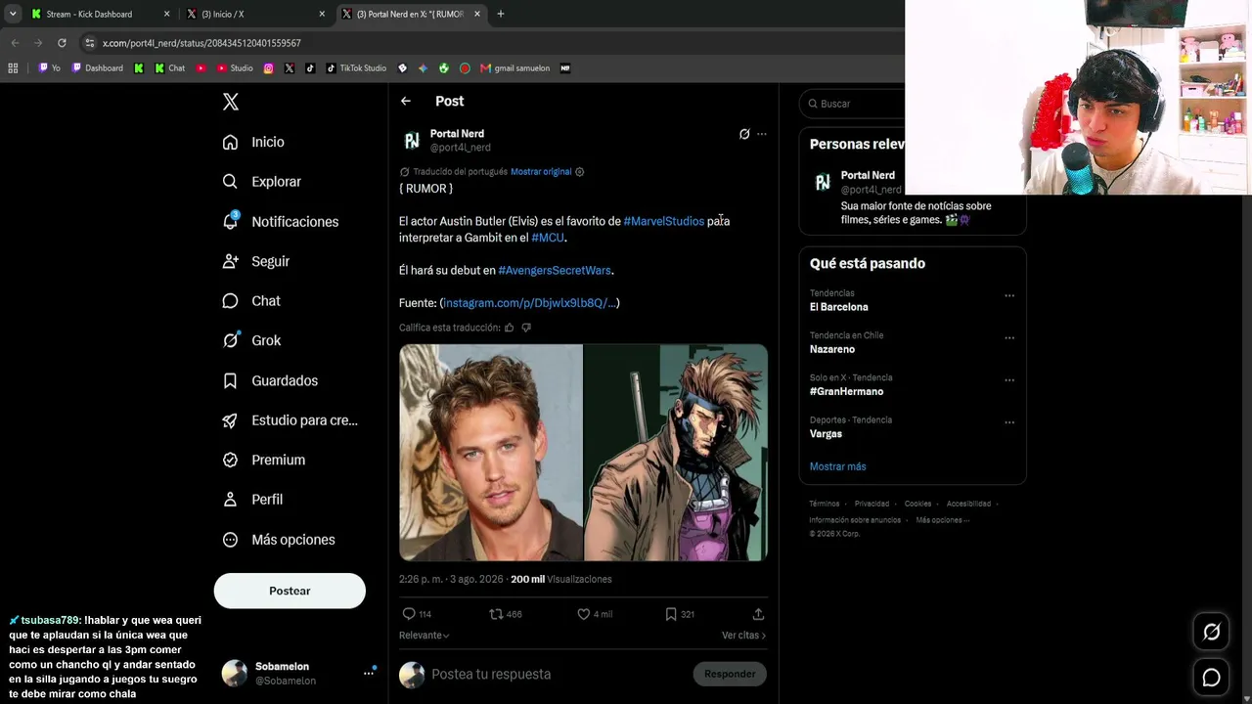Open options for #GranHermano trend
This screenshot has width=1252, height=704.
(1009, 380)
